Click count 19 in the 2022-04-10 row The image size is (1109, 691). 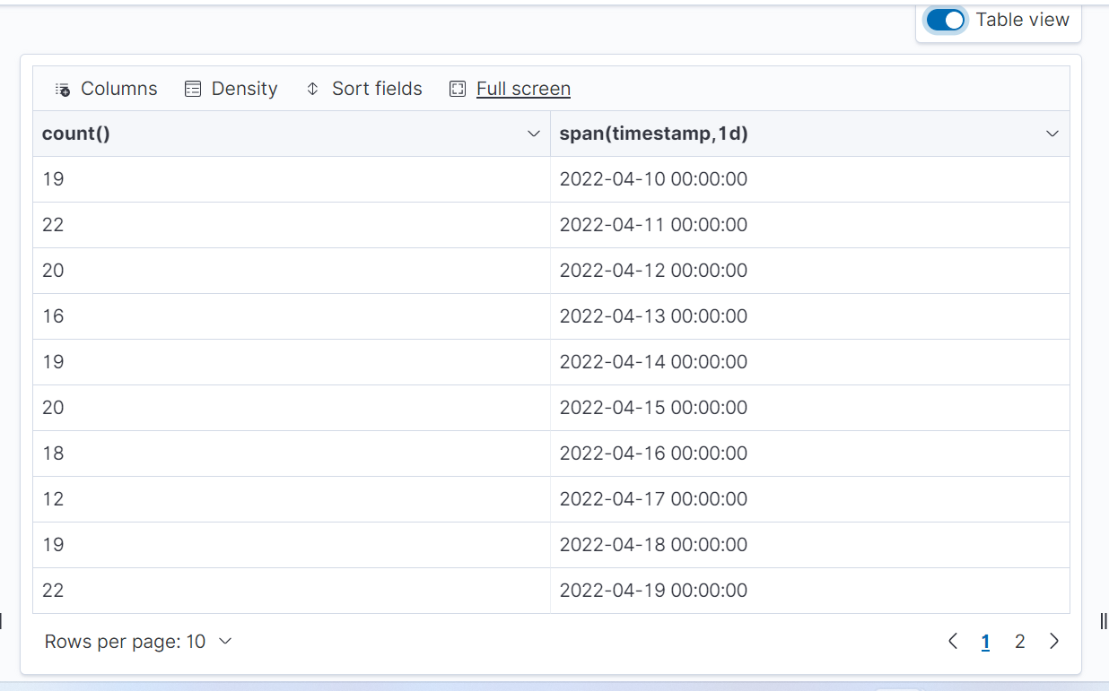(292, 179)
